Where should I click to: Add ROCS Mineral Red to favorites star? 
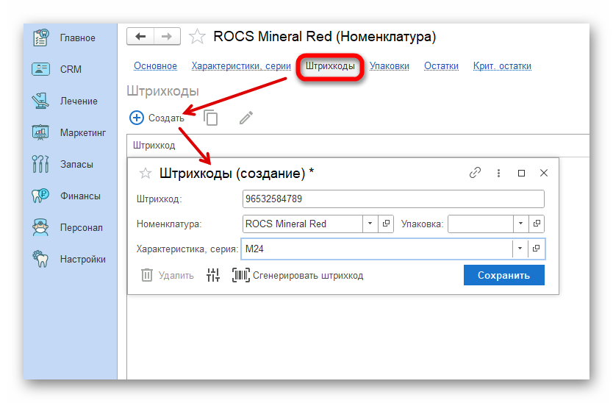pos(197,37)
